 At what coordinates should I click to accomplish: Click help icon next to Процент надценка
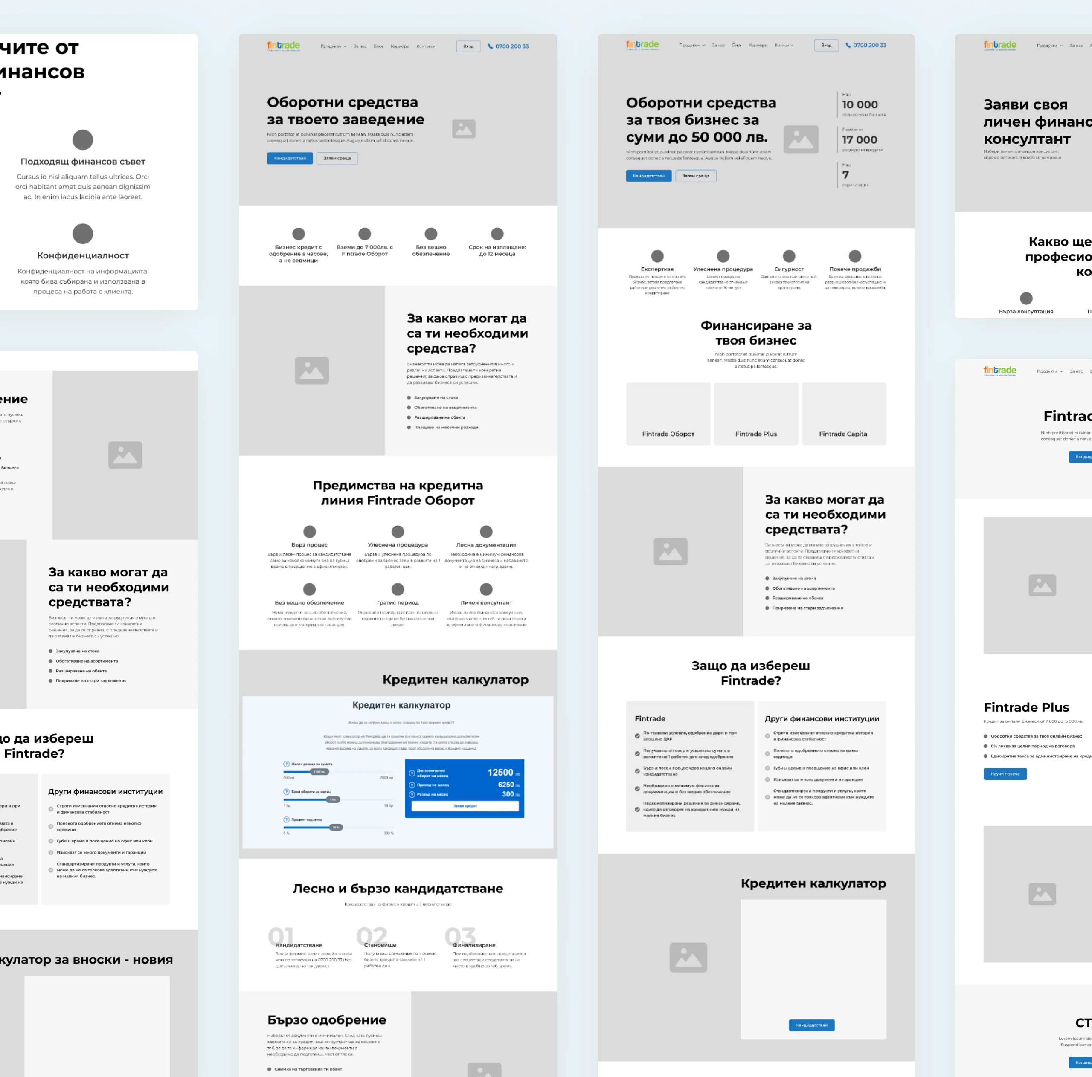click(x=287, y=819)
